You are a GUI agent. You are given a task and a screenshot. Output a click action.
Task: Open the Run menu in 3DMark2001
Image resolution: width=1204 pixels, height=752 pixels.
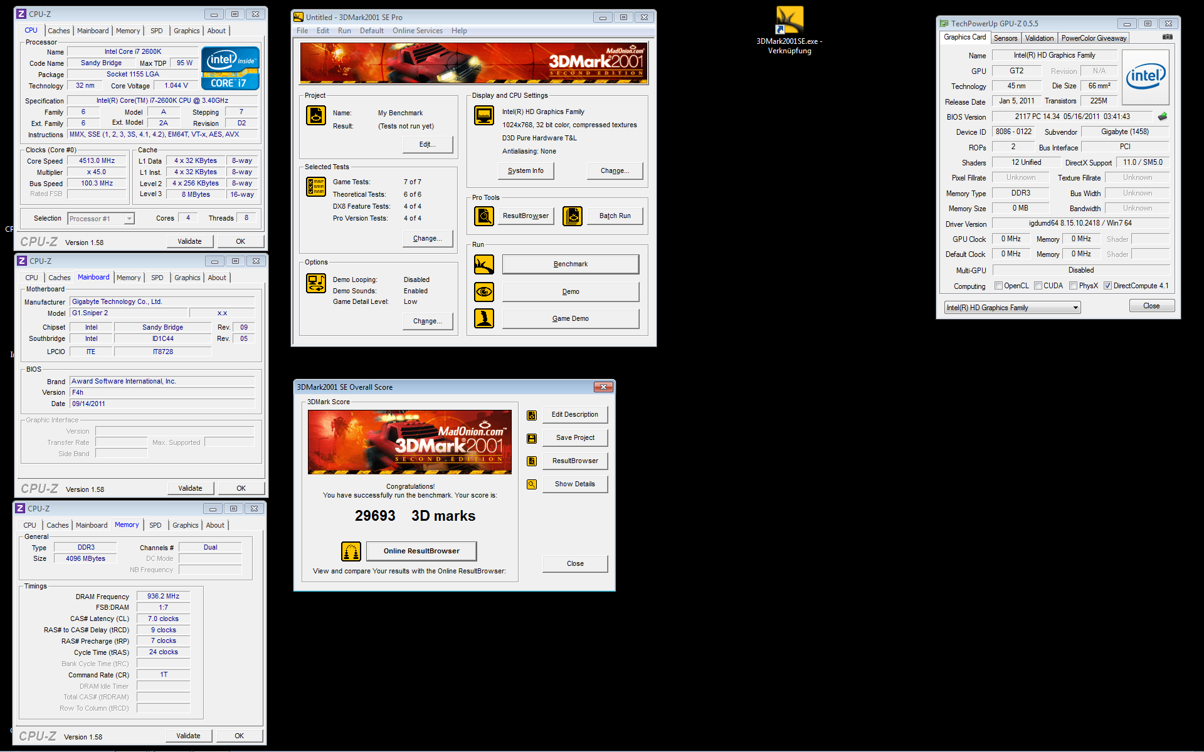pyautogui.click(x=344, y=31)
